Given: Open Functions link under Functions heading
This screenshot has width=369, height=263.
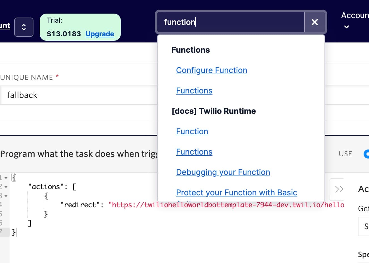Looking at the screenshot, I should coord(194,91).
